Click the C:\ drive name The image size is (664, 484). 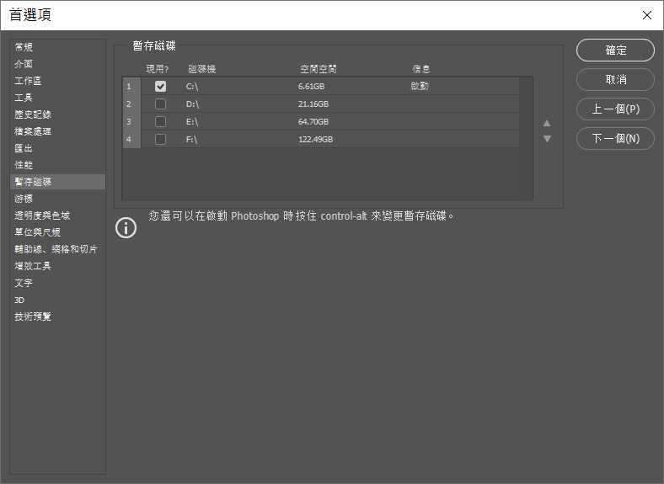click(x=192, y=87)
